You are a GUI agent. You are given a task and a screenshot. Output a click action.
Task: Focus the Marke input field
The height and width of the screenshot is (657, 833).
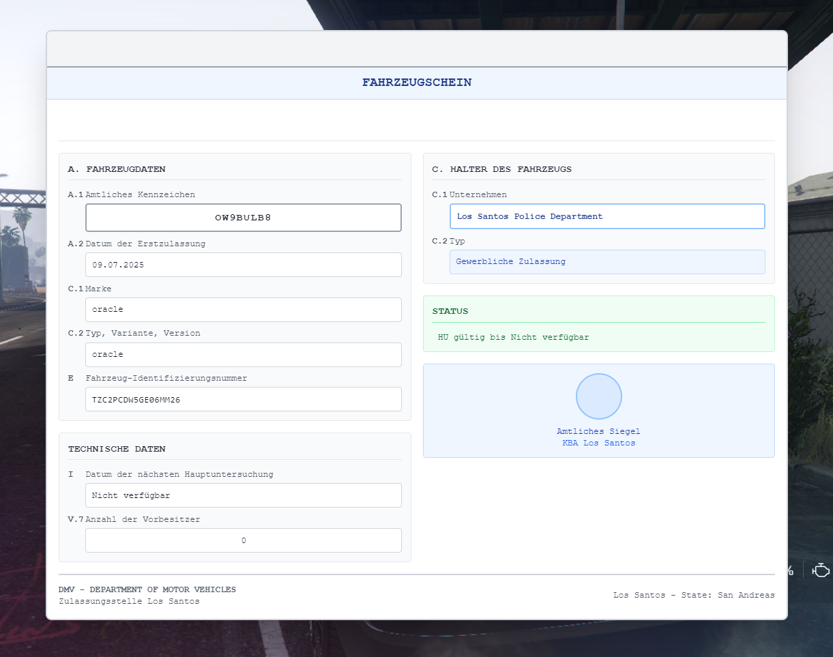pyautogui.click(x=243, y=310)
